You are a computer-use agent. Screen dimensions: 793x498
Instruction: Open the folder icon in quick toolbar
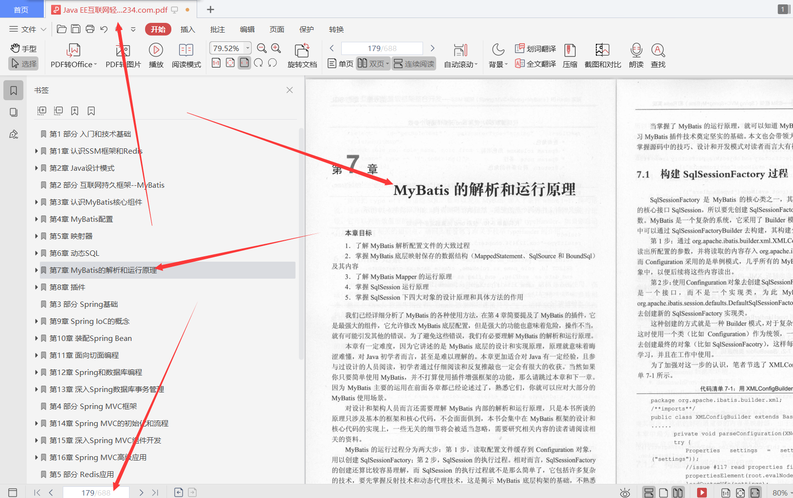click(61, 29)
